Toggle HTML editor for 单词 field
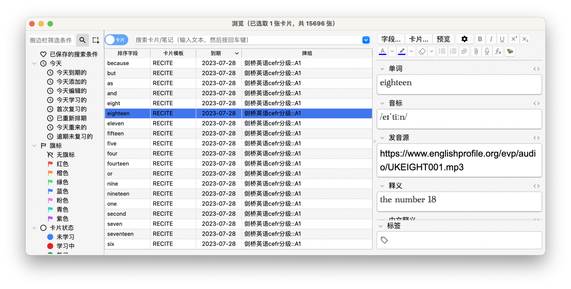 tap(536, 69)
